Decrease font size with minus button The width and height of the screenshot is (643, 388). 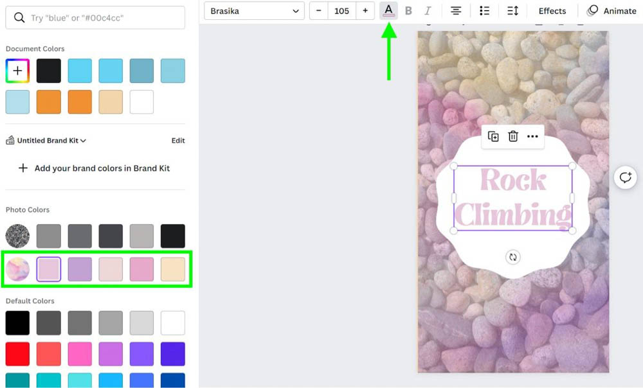pos(319,11)
